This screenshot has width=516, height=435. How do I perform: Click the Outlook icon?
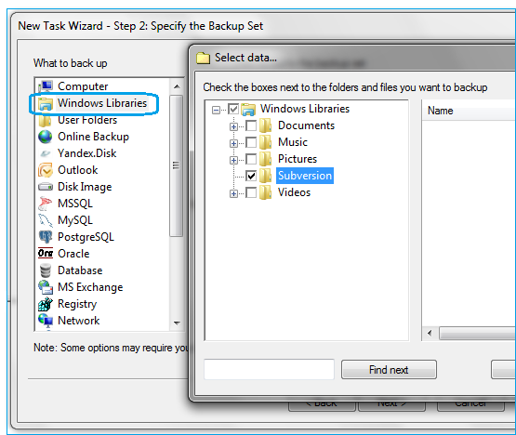[x=46, y=170]
